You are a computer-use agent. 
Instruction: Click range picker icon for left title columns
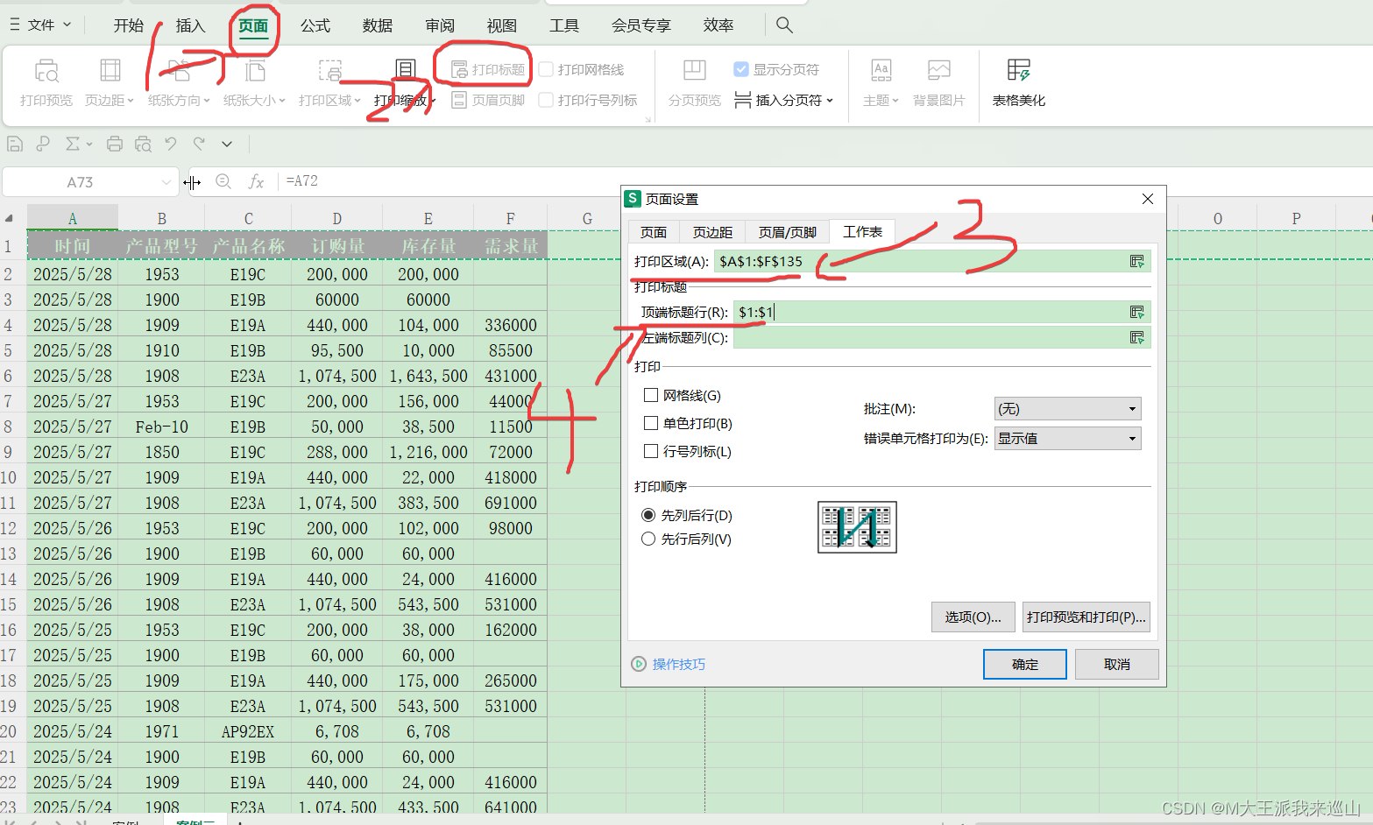click(1137, 337)
